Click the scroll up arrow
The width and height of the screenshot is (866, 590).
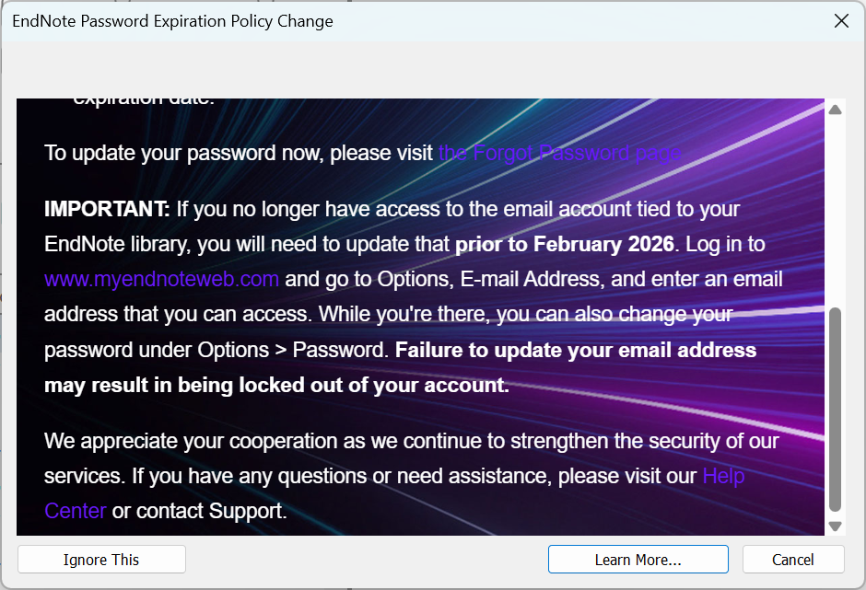(835, 110)
